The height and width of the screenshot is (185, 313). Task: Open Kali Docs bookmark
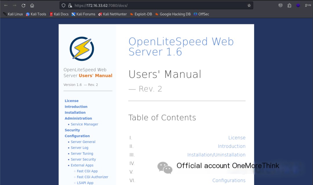click(59, 14)
